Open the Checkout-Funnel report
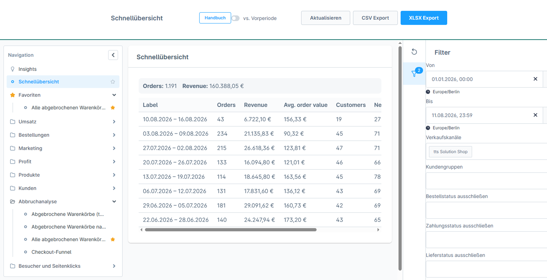This screenshot has width=547, height=280. click(x=51, y=252)
